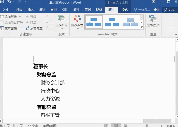The image size is (178, 127).
Task: Switch to the SmartArt 格式 tab
Action: point(125,10)
